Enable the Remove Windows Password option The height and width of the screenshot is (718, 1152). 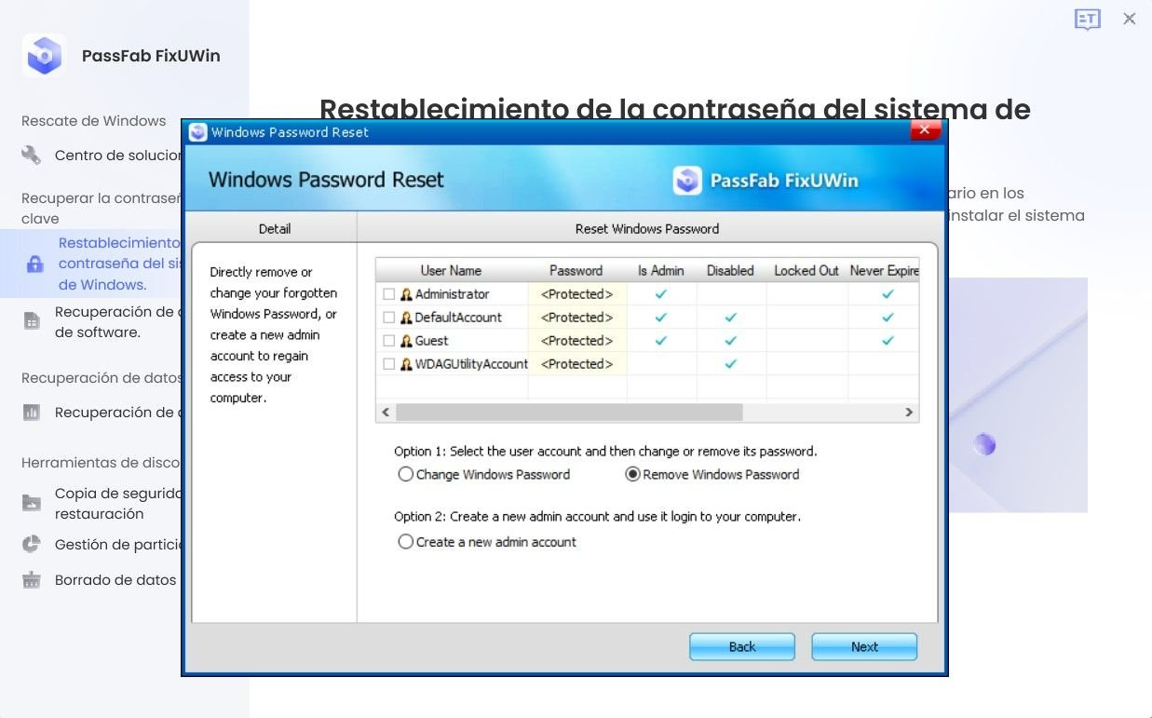pyautogui.click(x=632, y=474)
